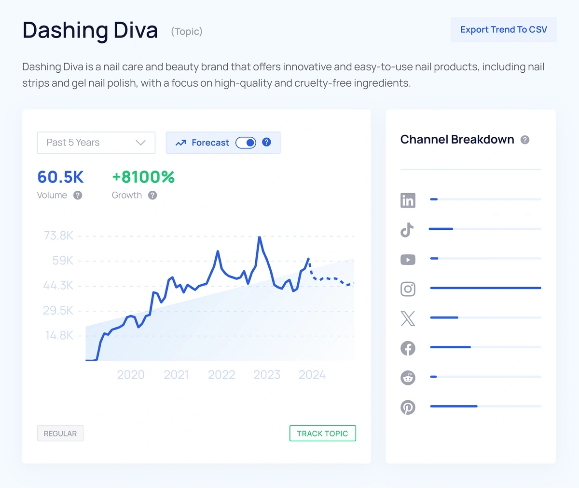579x488 pixels.
Task: Click the Instagram channel bar
Action: coord(485,288)
